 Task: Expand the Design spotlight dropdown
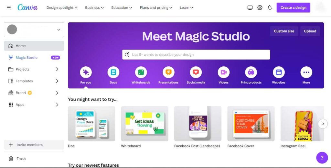point(62,8)
